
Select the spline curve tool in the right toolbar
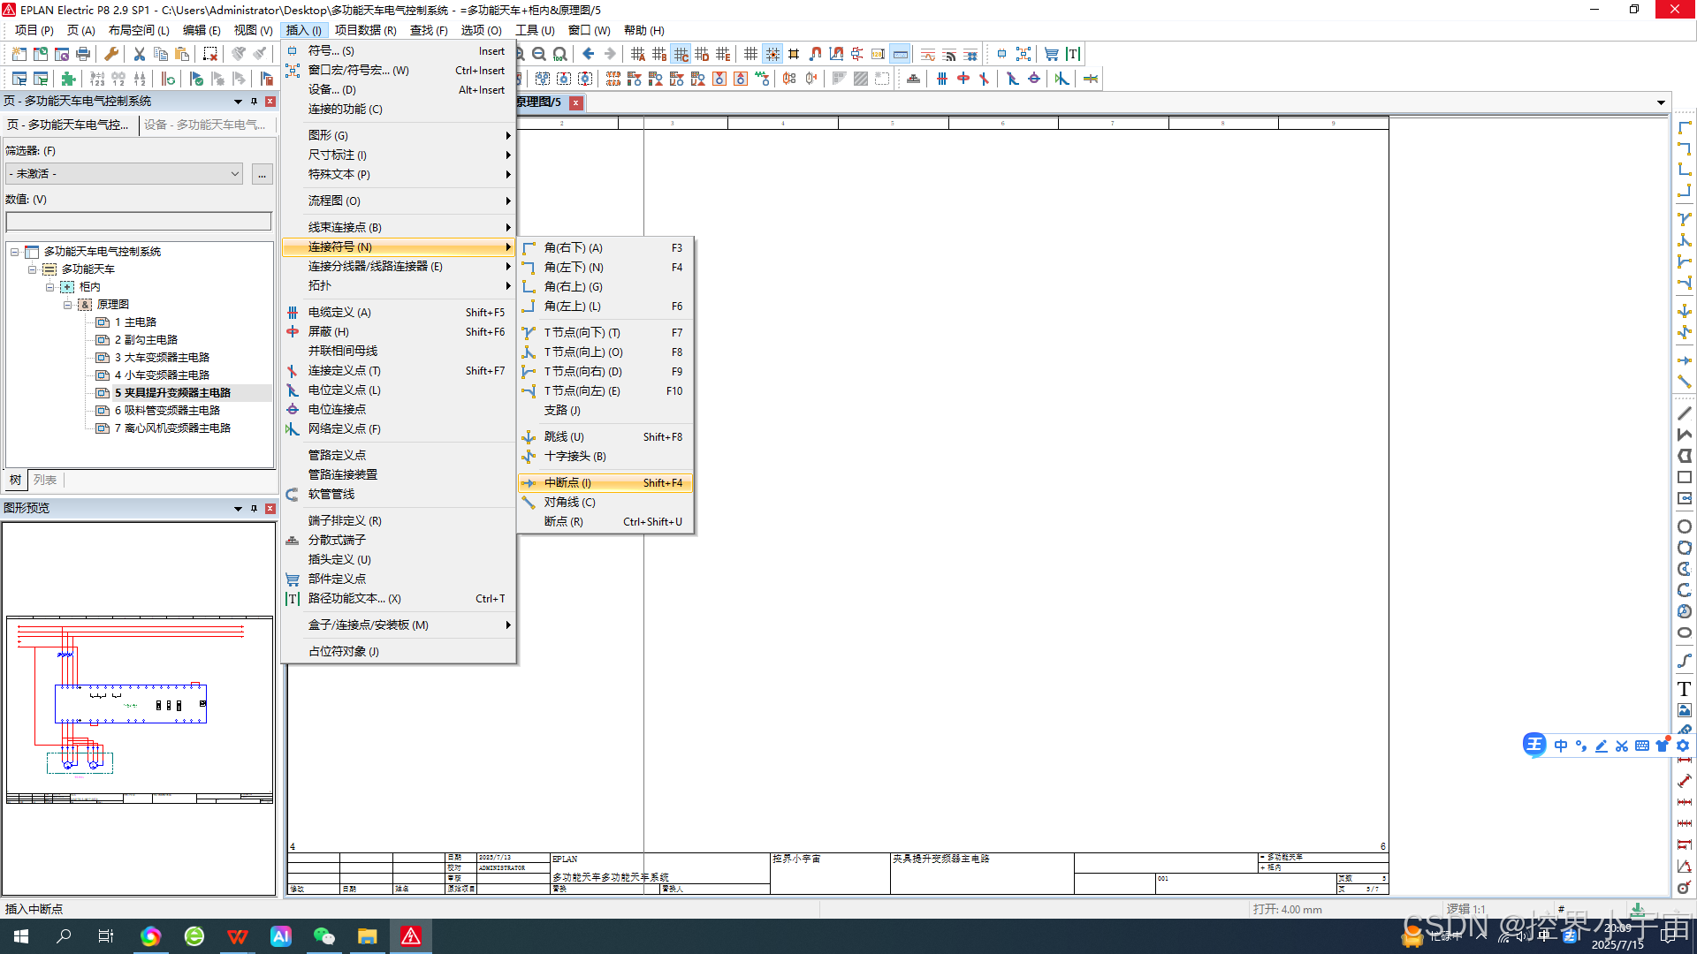coord(1685,661)
